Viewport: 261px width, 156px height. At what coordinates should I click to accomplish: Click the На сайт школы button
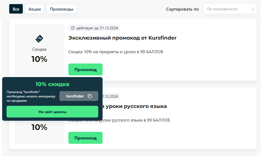click(x=52, y=112)
